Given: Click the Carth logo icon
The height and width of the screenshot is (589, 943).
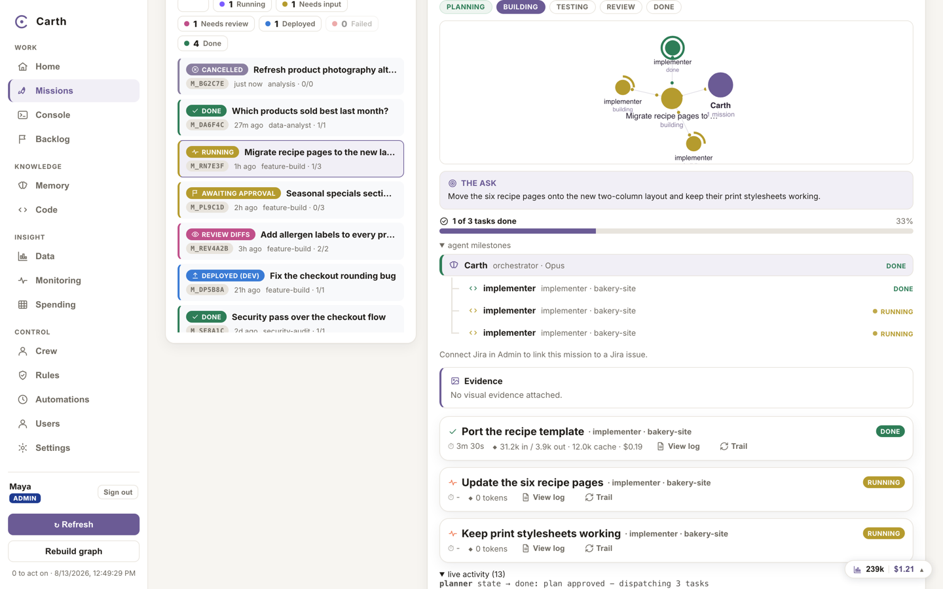Looking at the screenshot, I should point(22,22).
